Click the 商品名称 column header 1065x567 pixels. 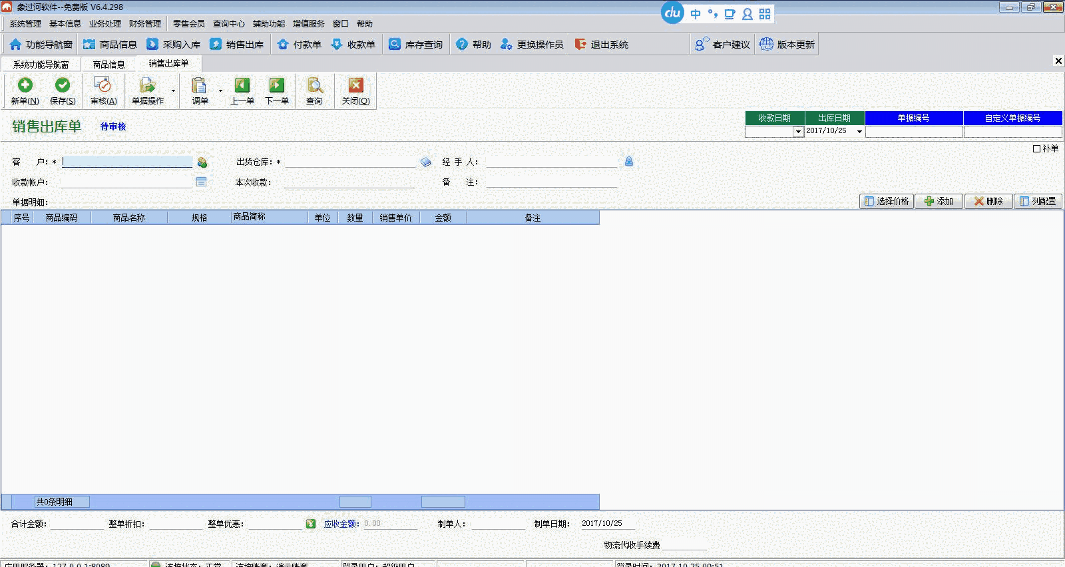pos(129,218)
